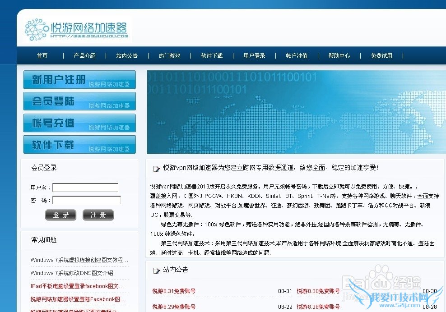Click the 注册 button
This screenshot has width=446, height=312.
tap(98, 215)
